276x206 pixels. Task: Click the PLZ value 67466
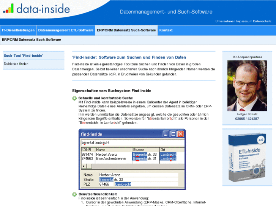point(104,184)
